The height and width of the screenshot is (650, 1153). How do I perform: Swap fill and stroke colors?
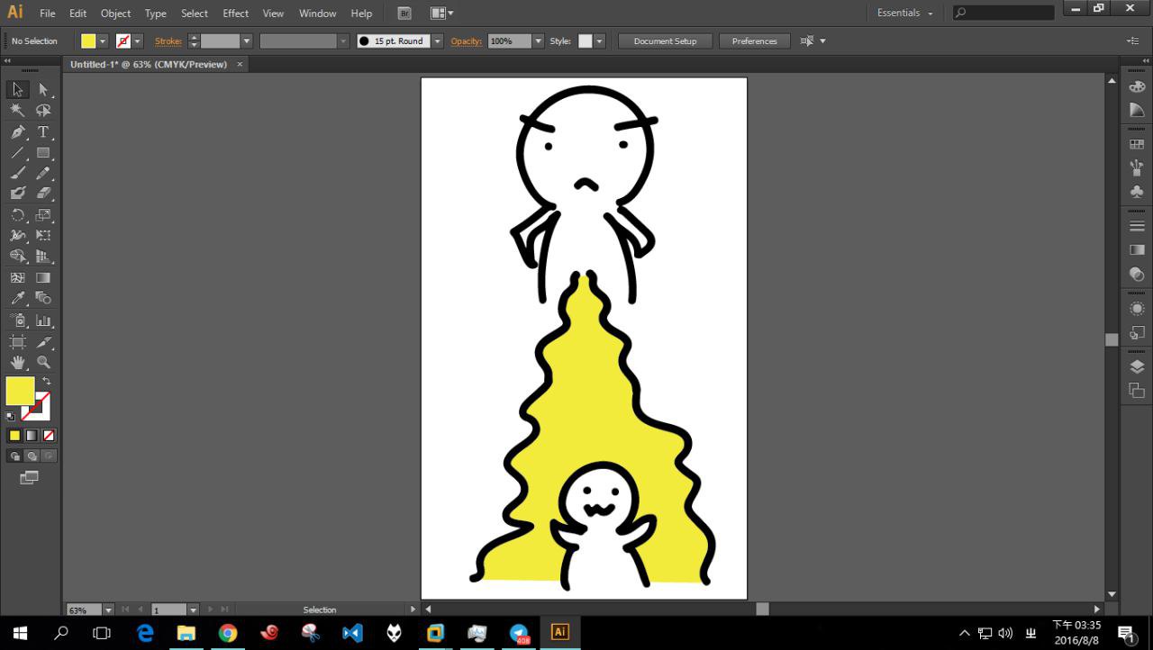[x=47, y=382]
